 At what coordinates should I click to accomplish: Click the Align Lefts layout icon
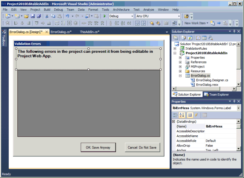(16, 23)
